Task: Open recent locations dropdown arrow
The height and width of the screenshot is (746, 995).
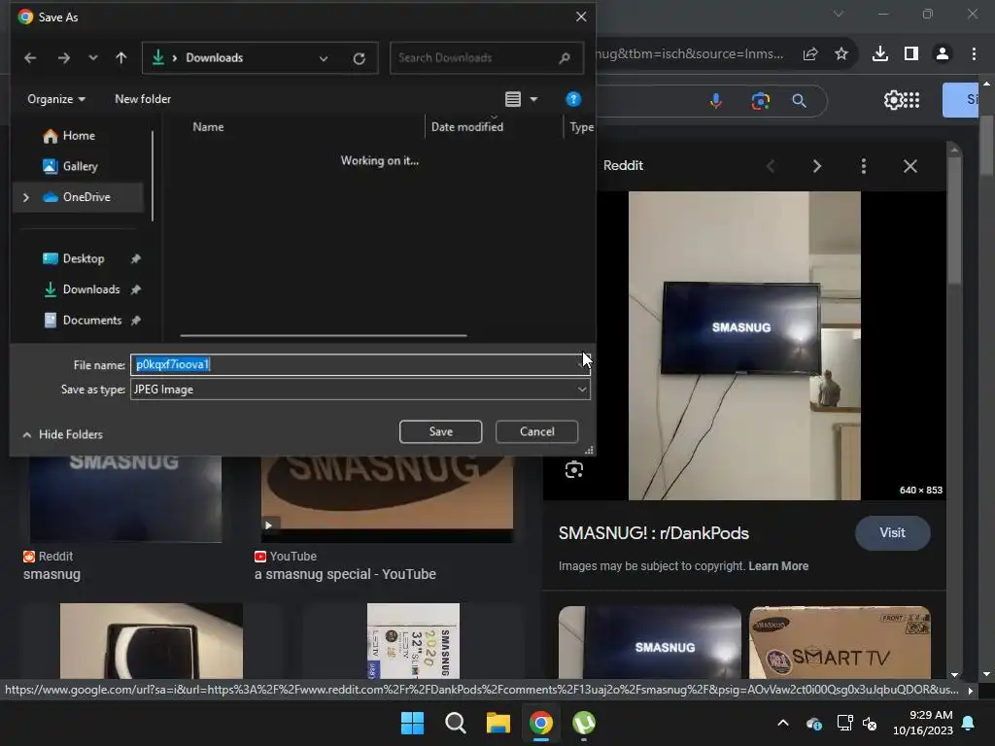Action: (93, 57)
